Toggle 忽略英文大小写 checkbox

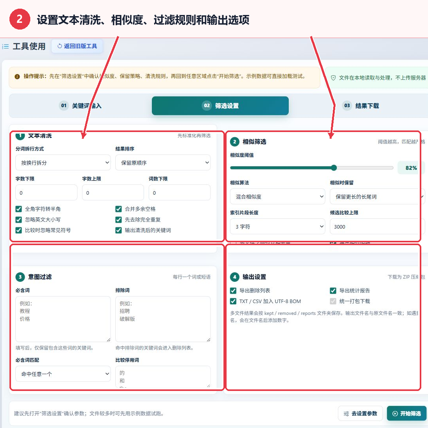point(18,220)
